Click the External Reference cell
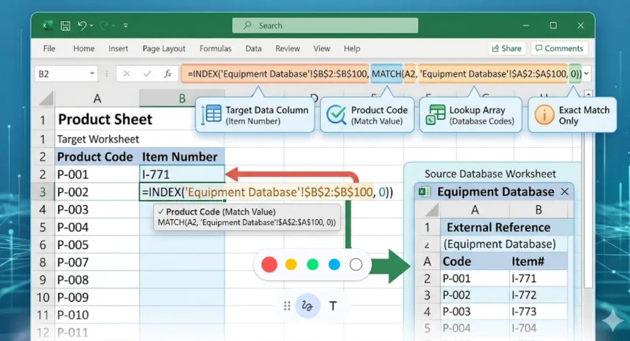The height and width of the screenshot is (341, 630). click(x=504, y=227)
